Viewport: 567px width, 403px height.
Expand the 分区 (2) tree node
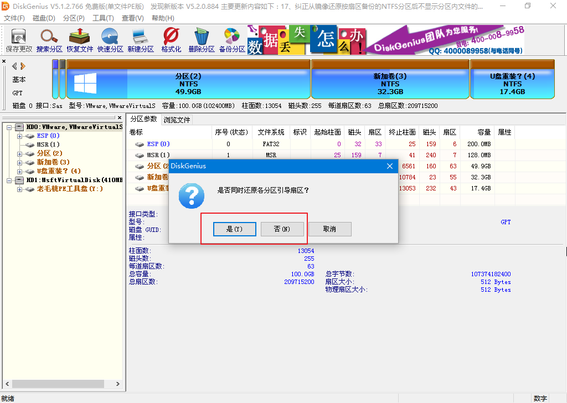click(19, 154)
